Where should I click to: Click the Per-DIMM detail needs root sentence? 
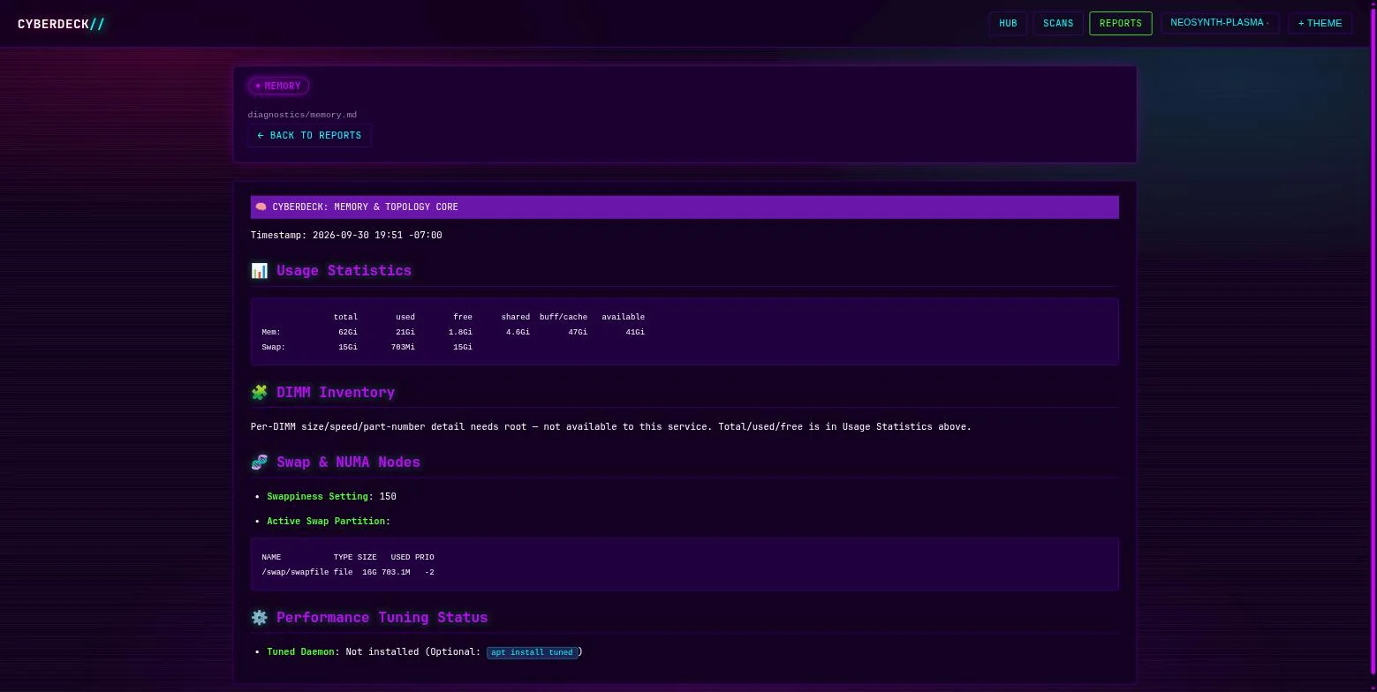[611, 427]
